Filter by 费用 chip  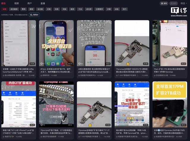click(x=23, y=9)
